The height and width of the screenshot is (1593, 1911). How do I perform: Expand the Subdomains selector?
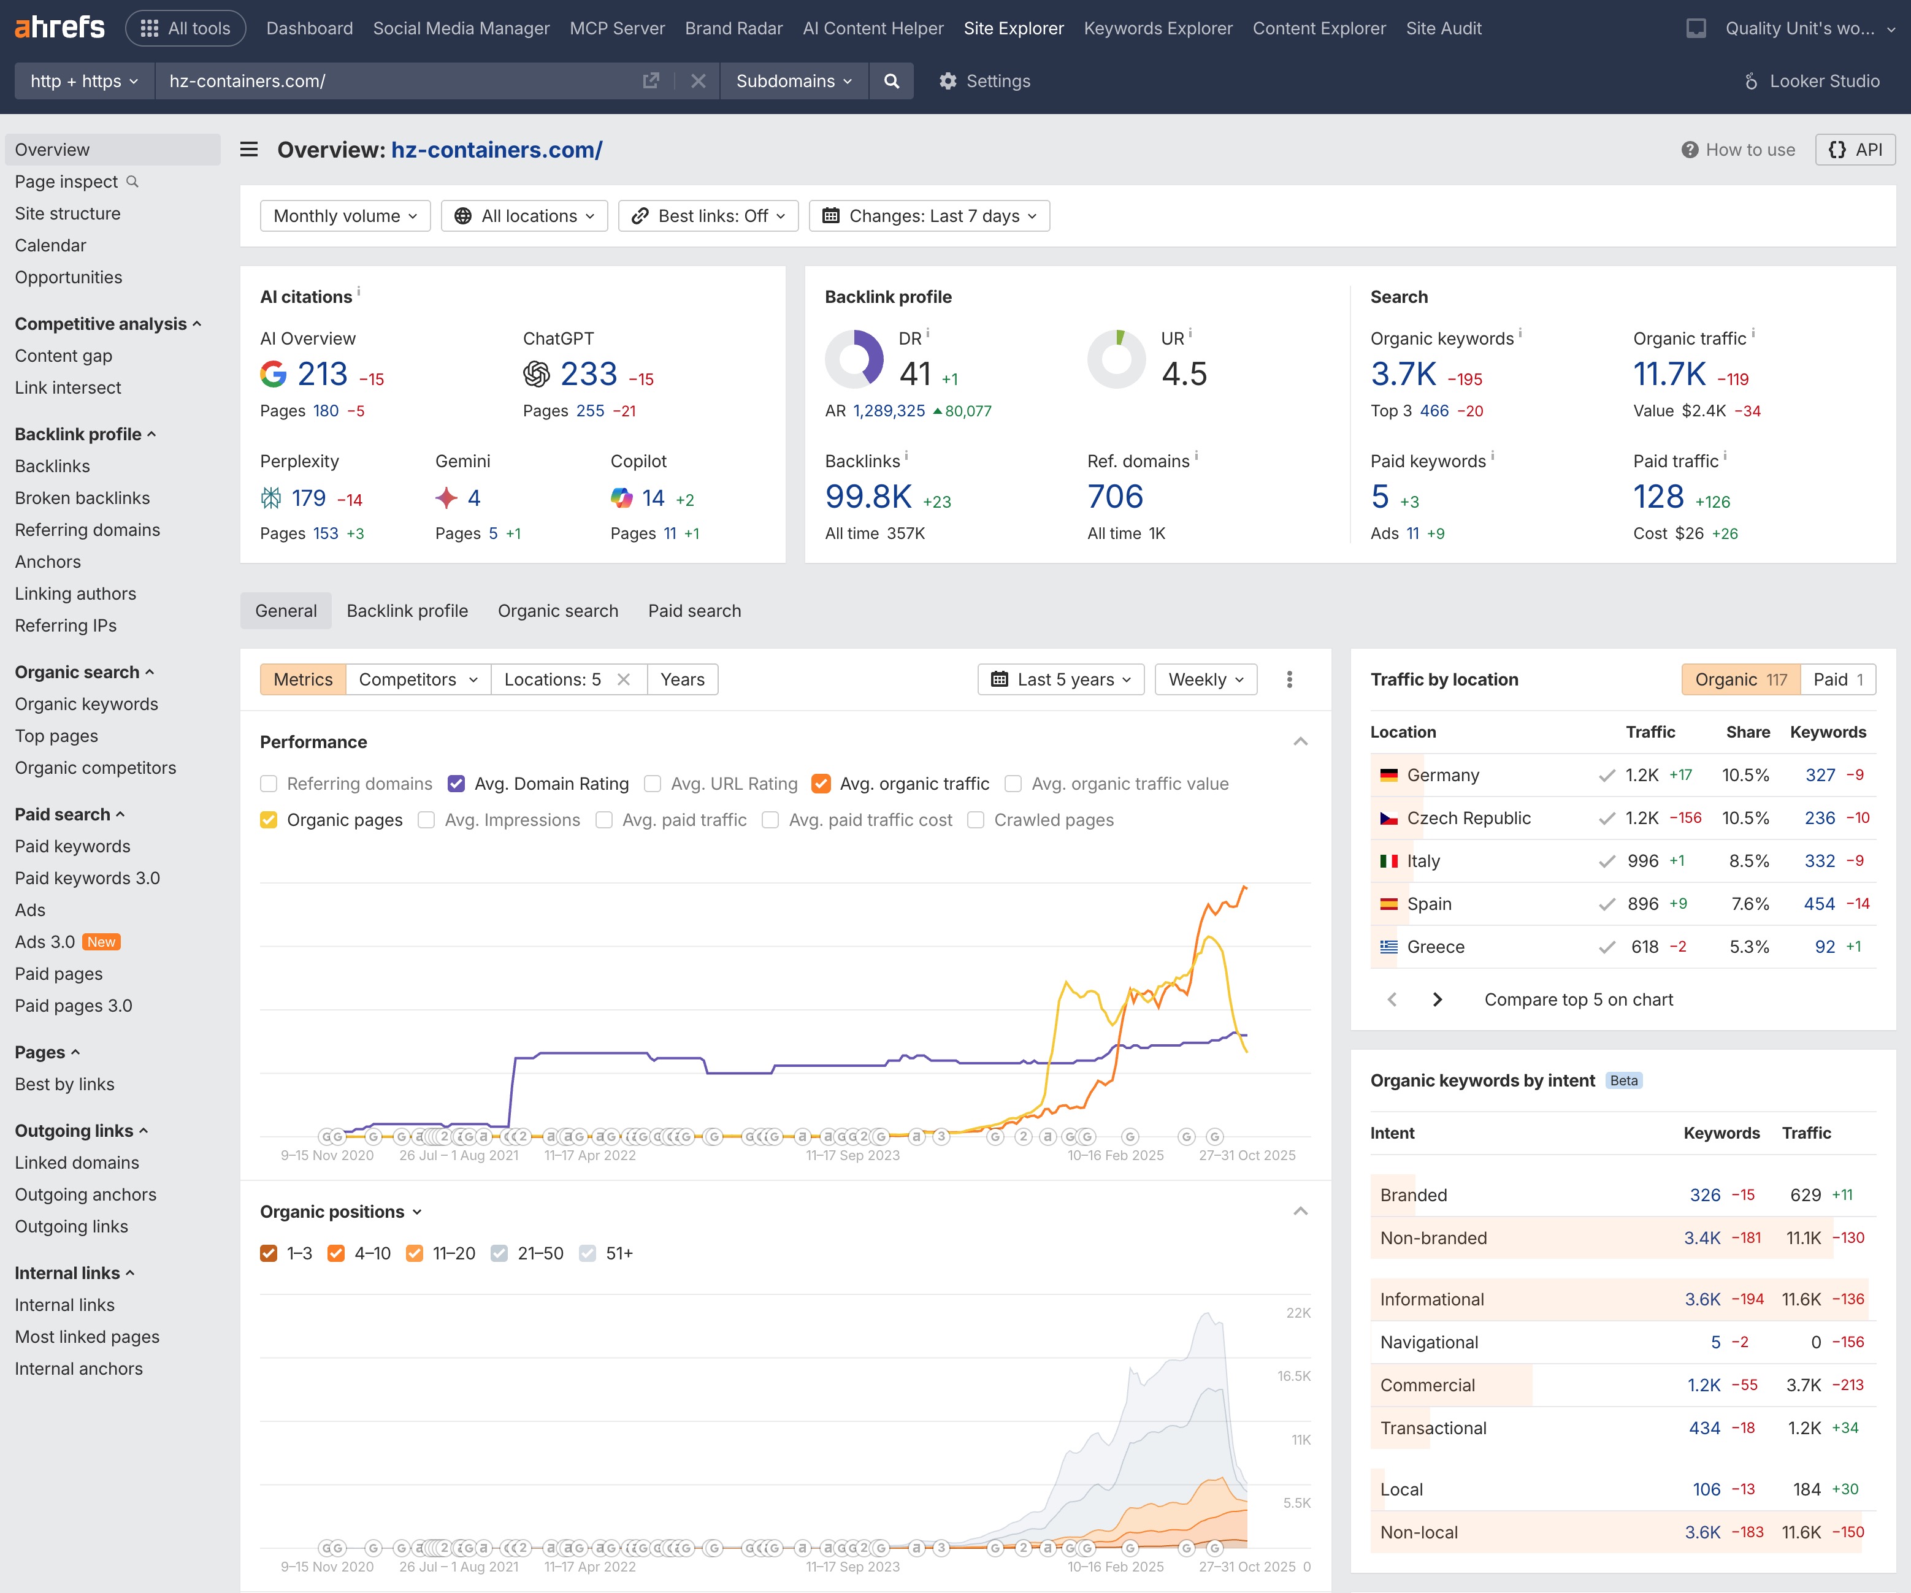point(792,81)
